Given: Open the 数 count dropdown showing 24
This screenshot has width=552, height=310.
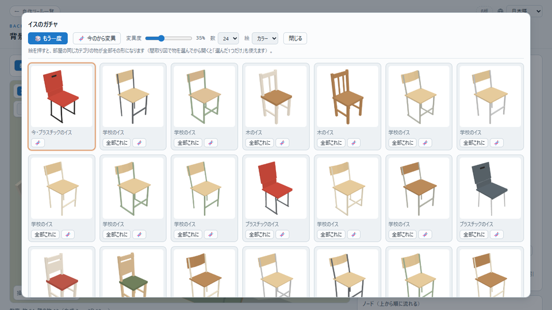Looking at the screenshot, I should click(x=228, y=38).
